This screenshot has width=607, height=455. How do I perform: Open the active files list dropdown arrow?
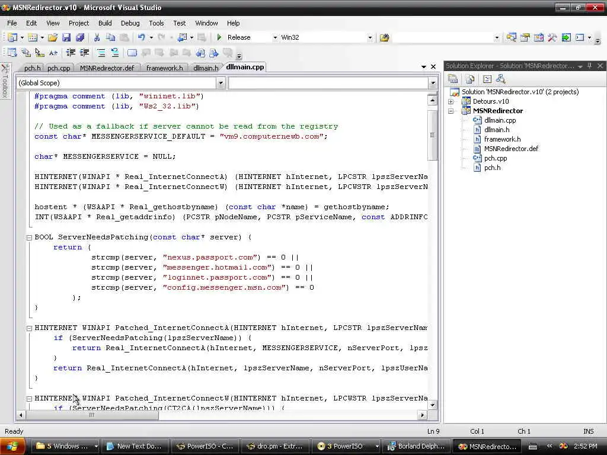tap(424, 67)
